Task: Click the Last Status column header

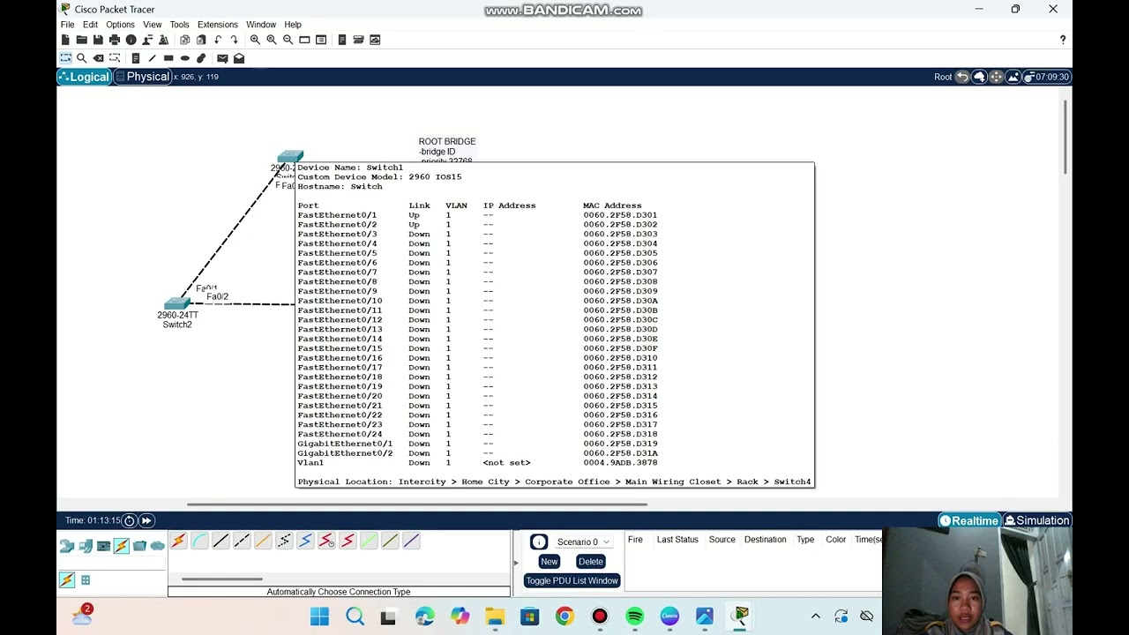Action: point(677,539)
